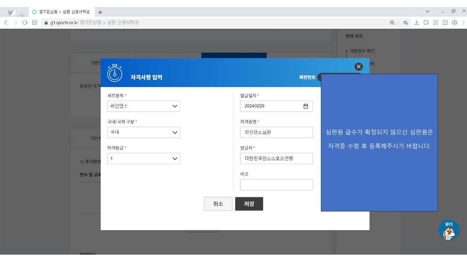
Task: Open the browser profile account icon
Action: pyautogui.click(x=455, y=23)
